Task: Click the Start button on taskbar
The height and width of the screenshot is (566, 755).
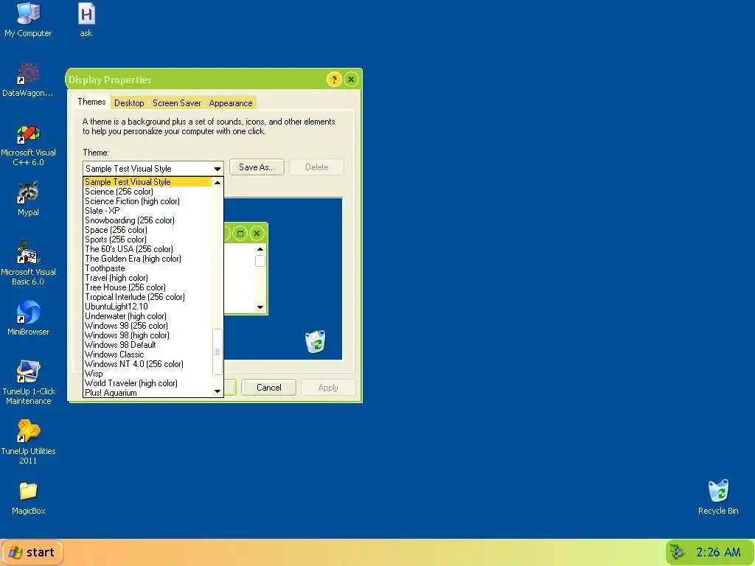Action: (32, 552)
